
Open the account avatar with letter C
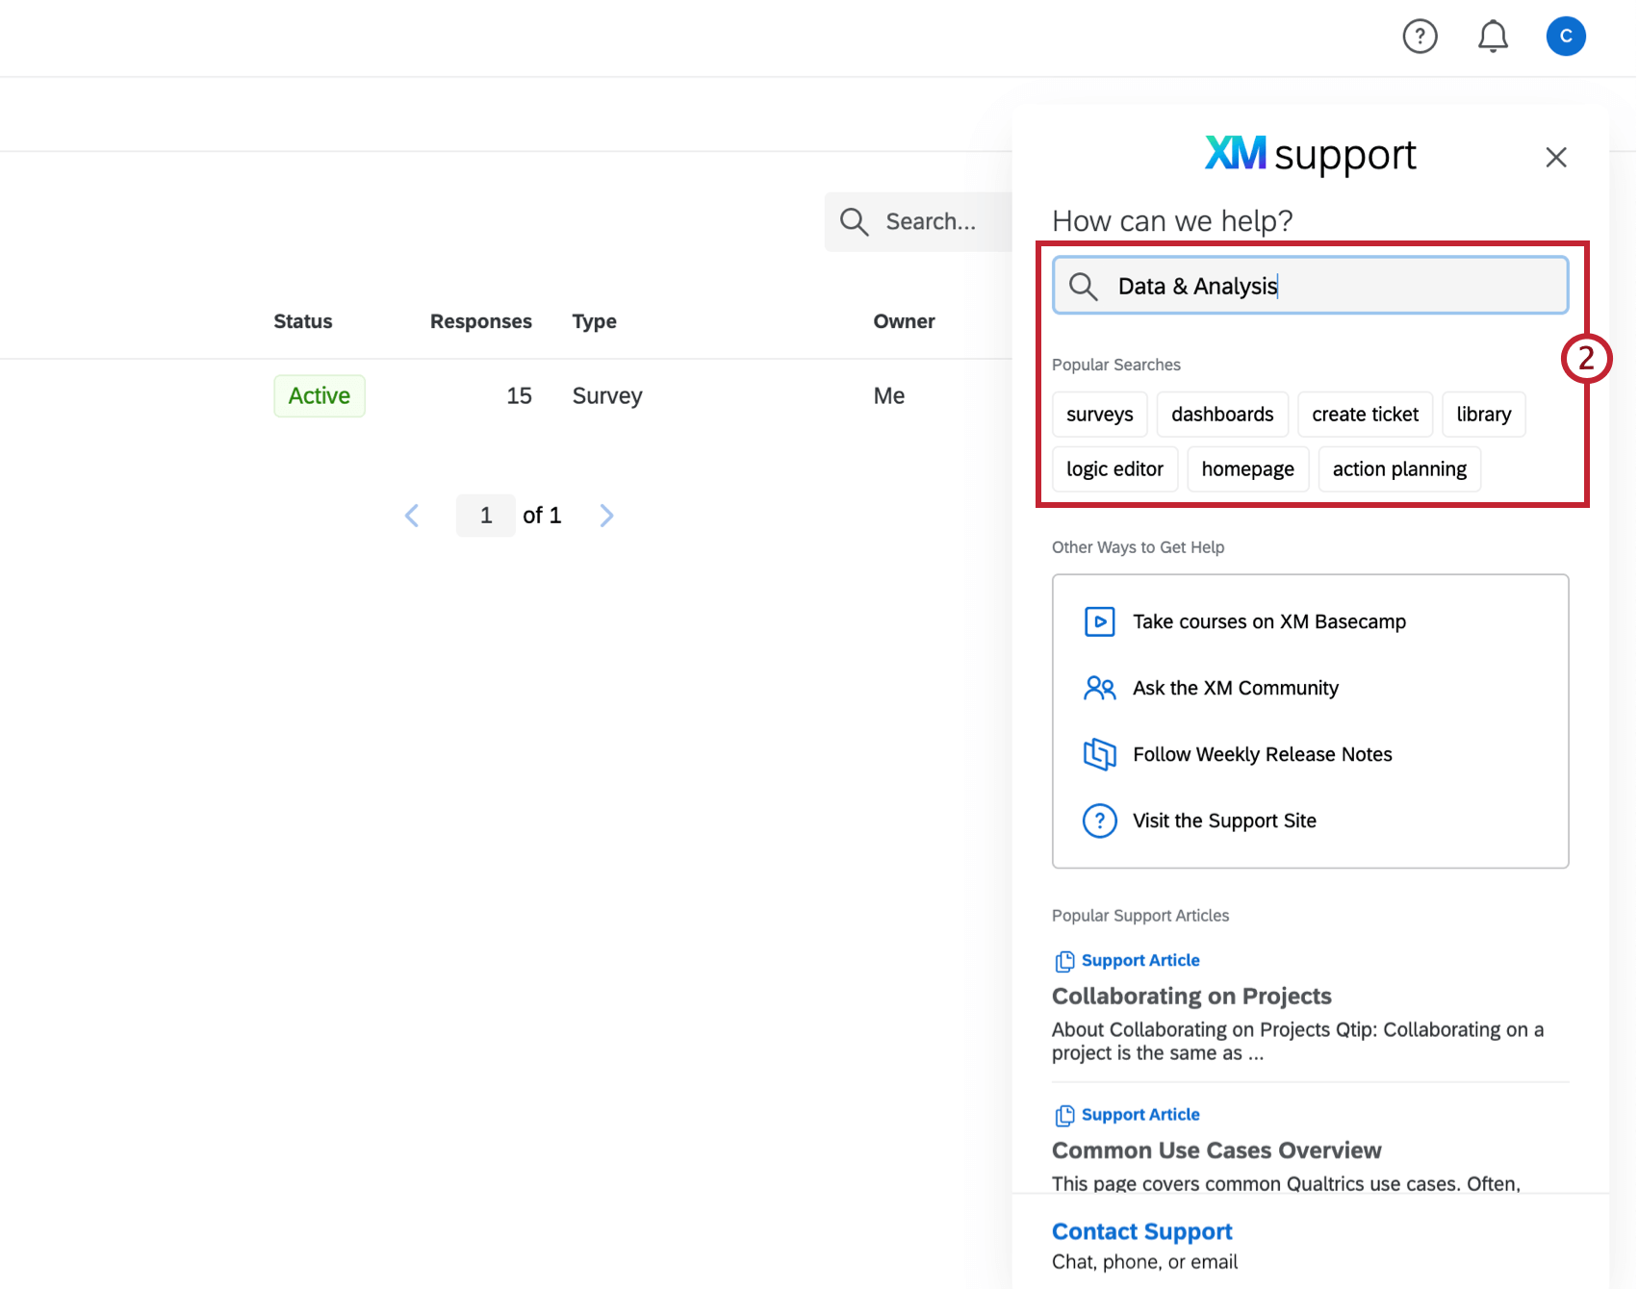[1566, 37]
